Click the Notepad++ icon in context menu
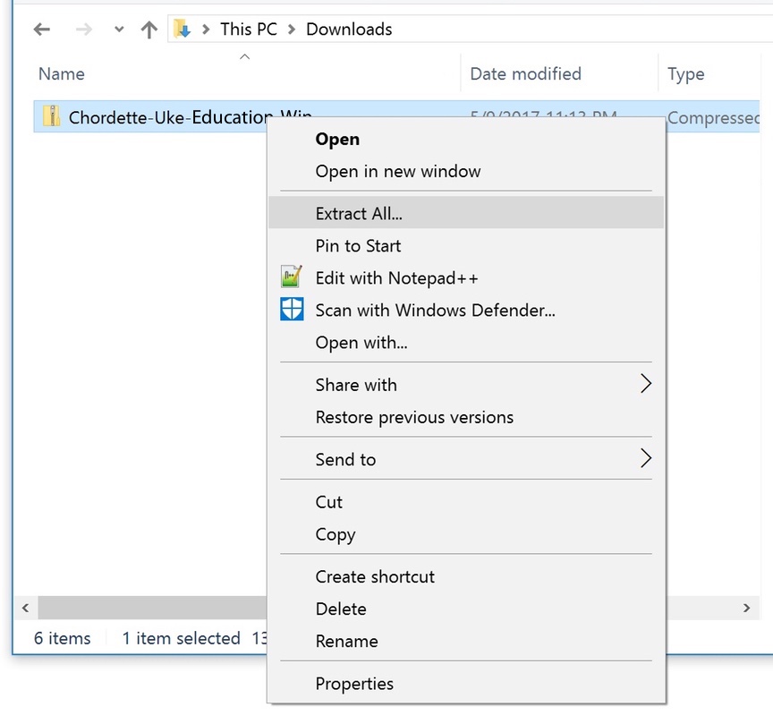773x724 pixels. (x=293, y=278)
